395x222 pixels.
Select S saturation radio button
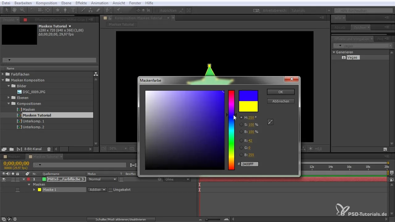[x=241, y=125]
